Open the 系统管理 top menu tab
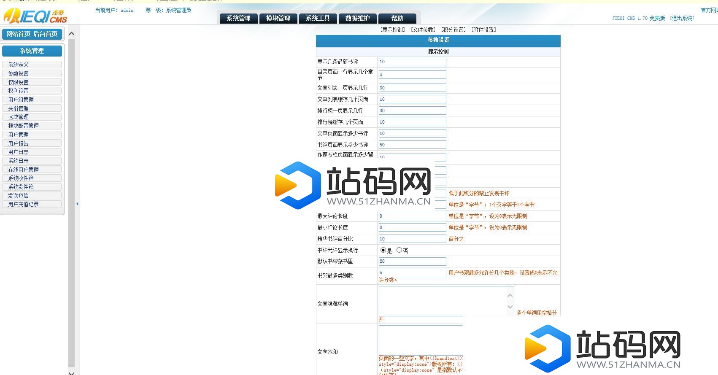 [x=239, y=18]
